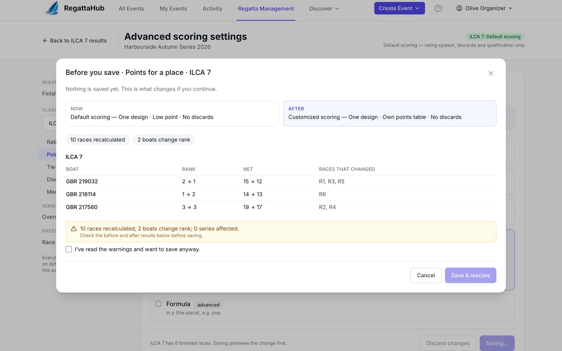The width and height of the screenshot is (562, 351).
Task: Switch to My Events tab
Action: [x=173, y=9]
